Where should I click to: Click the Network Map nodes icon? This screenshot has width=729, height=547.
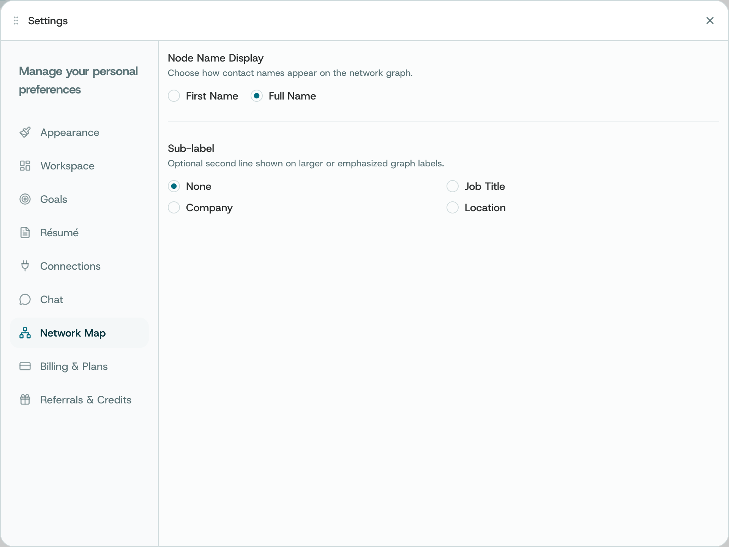pyautogui.click(x=25, y=333)
